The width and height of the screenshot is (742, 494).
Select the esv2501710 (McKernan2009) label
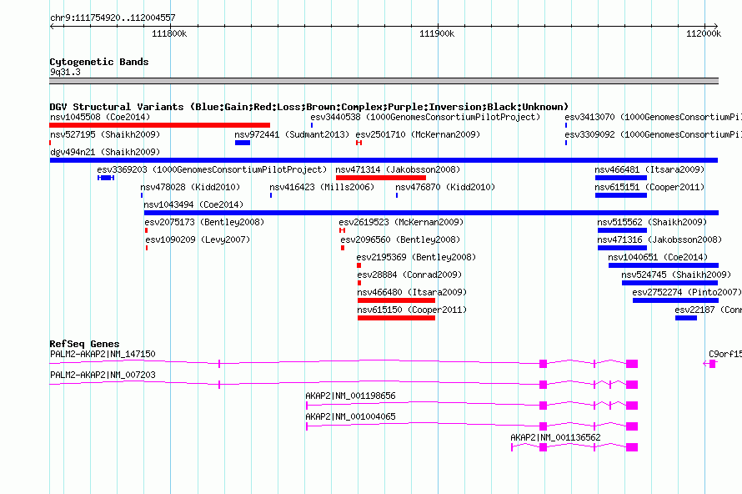pos(418,134)
